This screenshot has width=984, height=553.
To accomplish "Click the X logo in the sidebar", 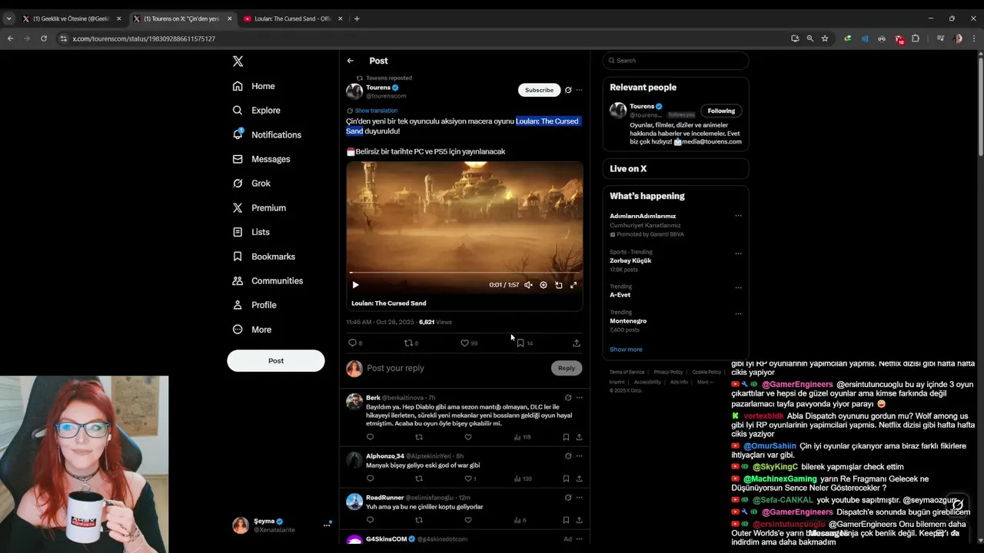I will (238, 61).
